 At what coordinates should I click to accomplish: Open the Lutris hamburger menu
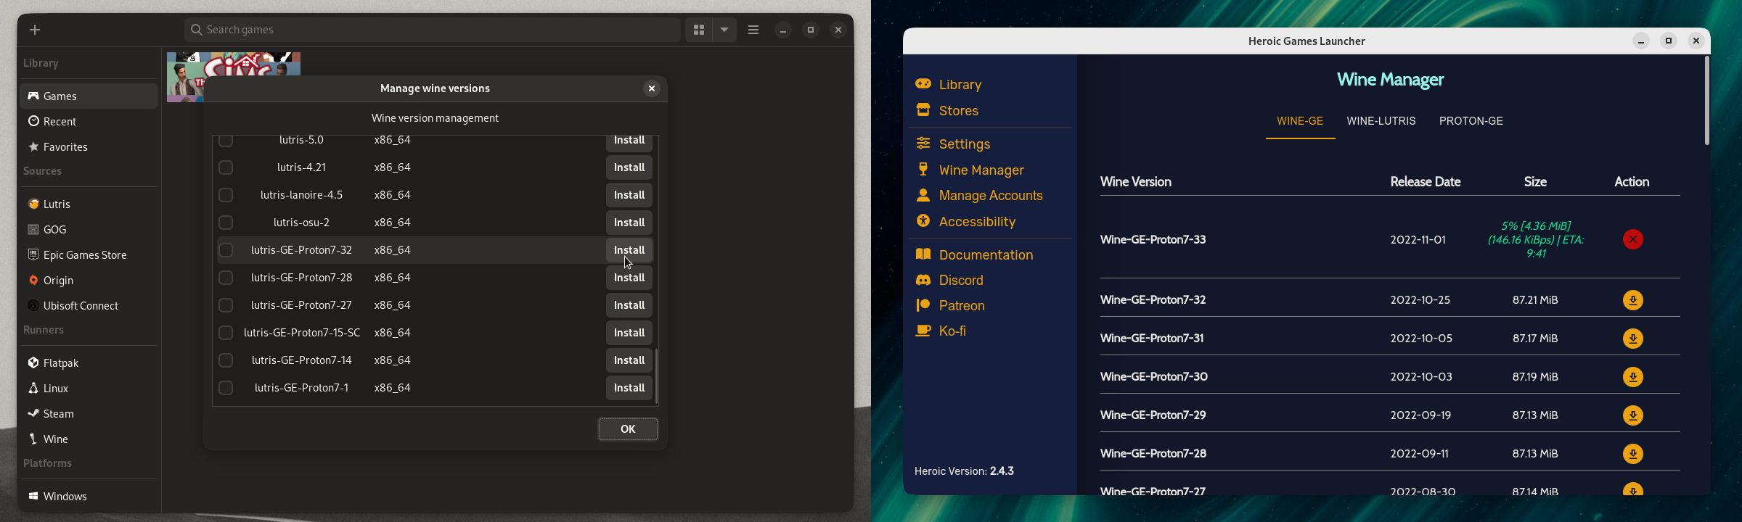[753, 30]
